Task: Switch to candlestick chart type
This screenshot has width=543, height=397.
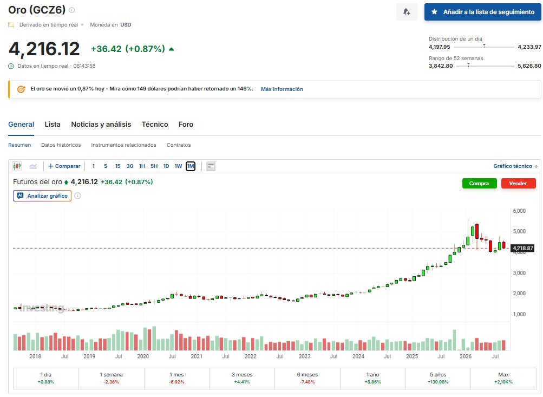Action: [17, 166]
